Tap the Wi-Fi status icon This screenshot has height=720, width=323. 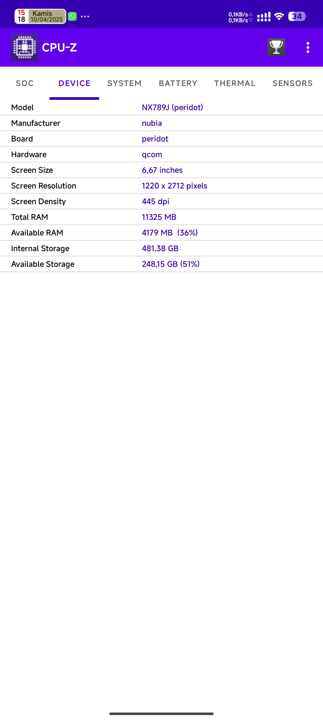pyautogui.click(x=279, y=16)
